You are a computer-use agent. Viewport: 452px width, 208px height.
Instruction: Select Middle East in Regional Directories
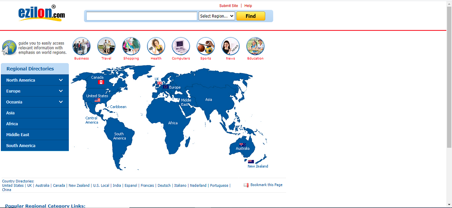point(18,135)
